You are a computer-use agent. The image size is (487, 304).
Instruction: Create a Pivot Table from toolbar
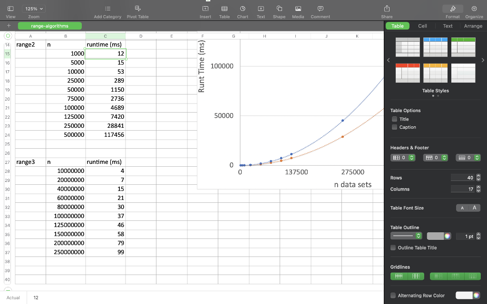[137, 9]
